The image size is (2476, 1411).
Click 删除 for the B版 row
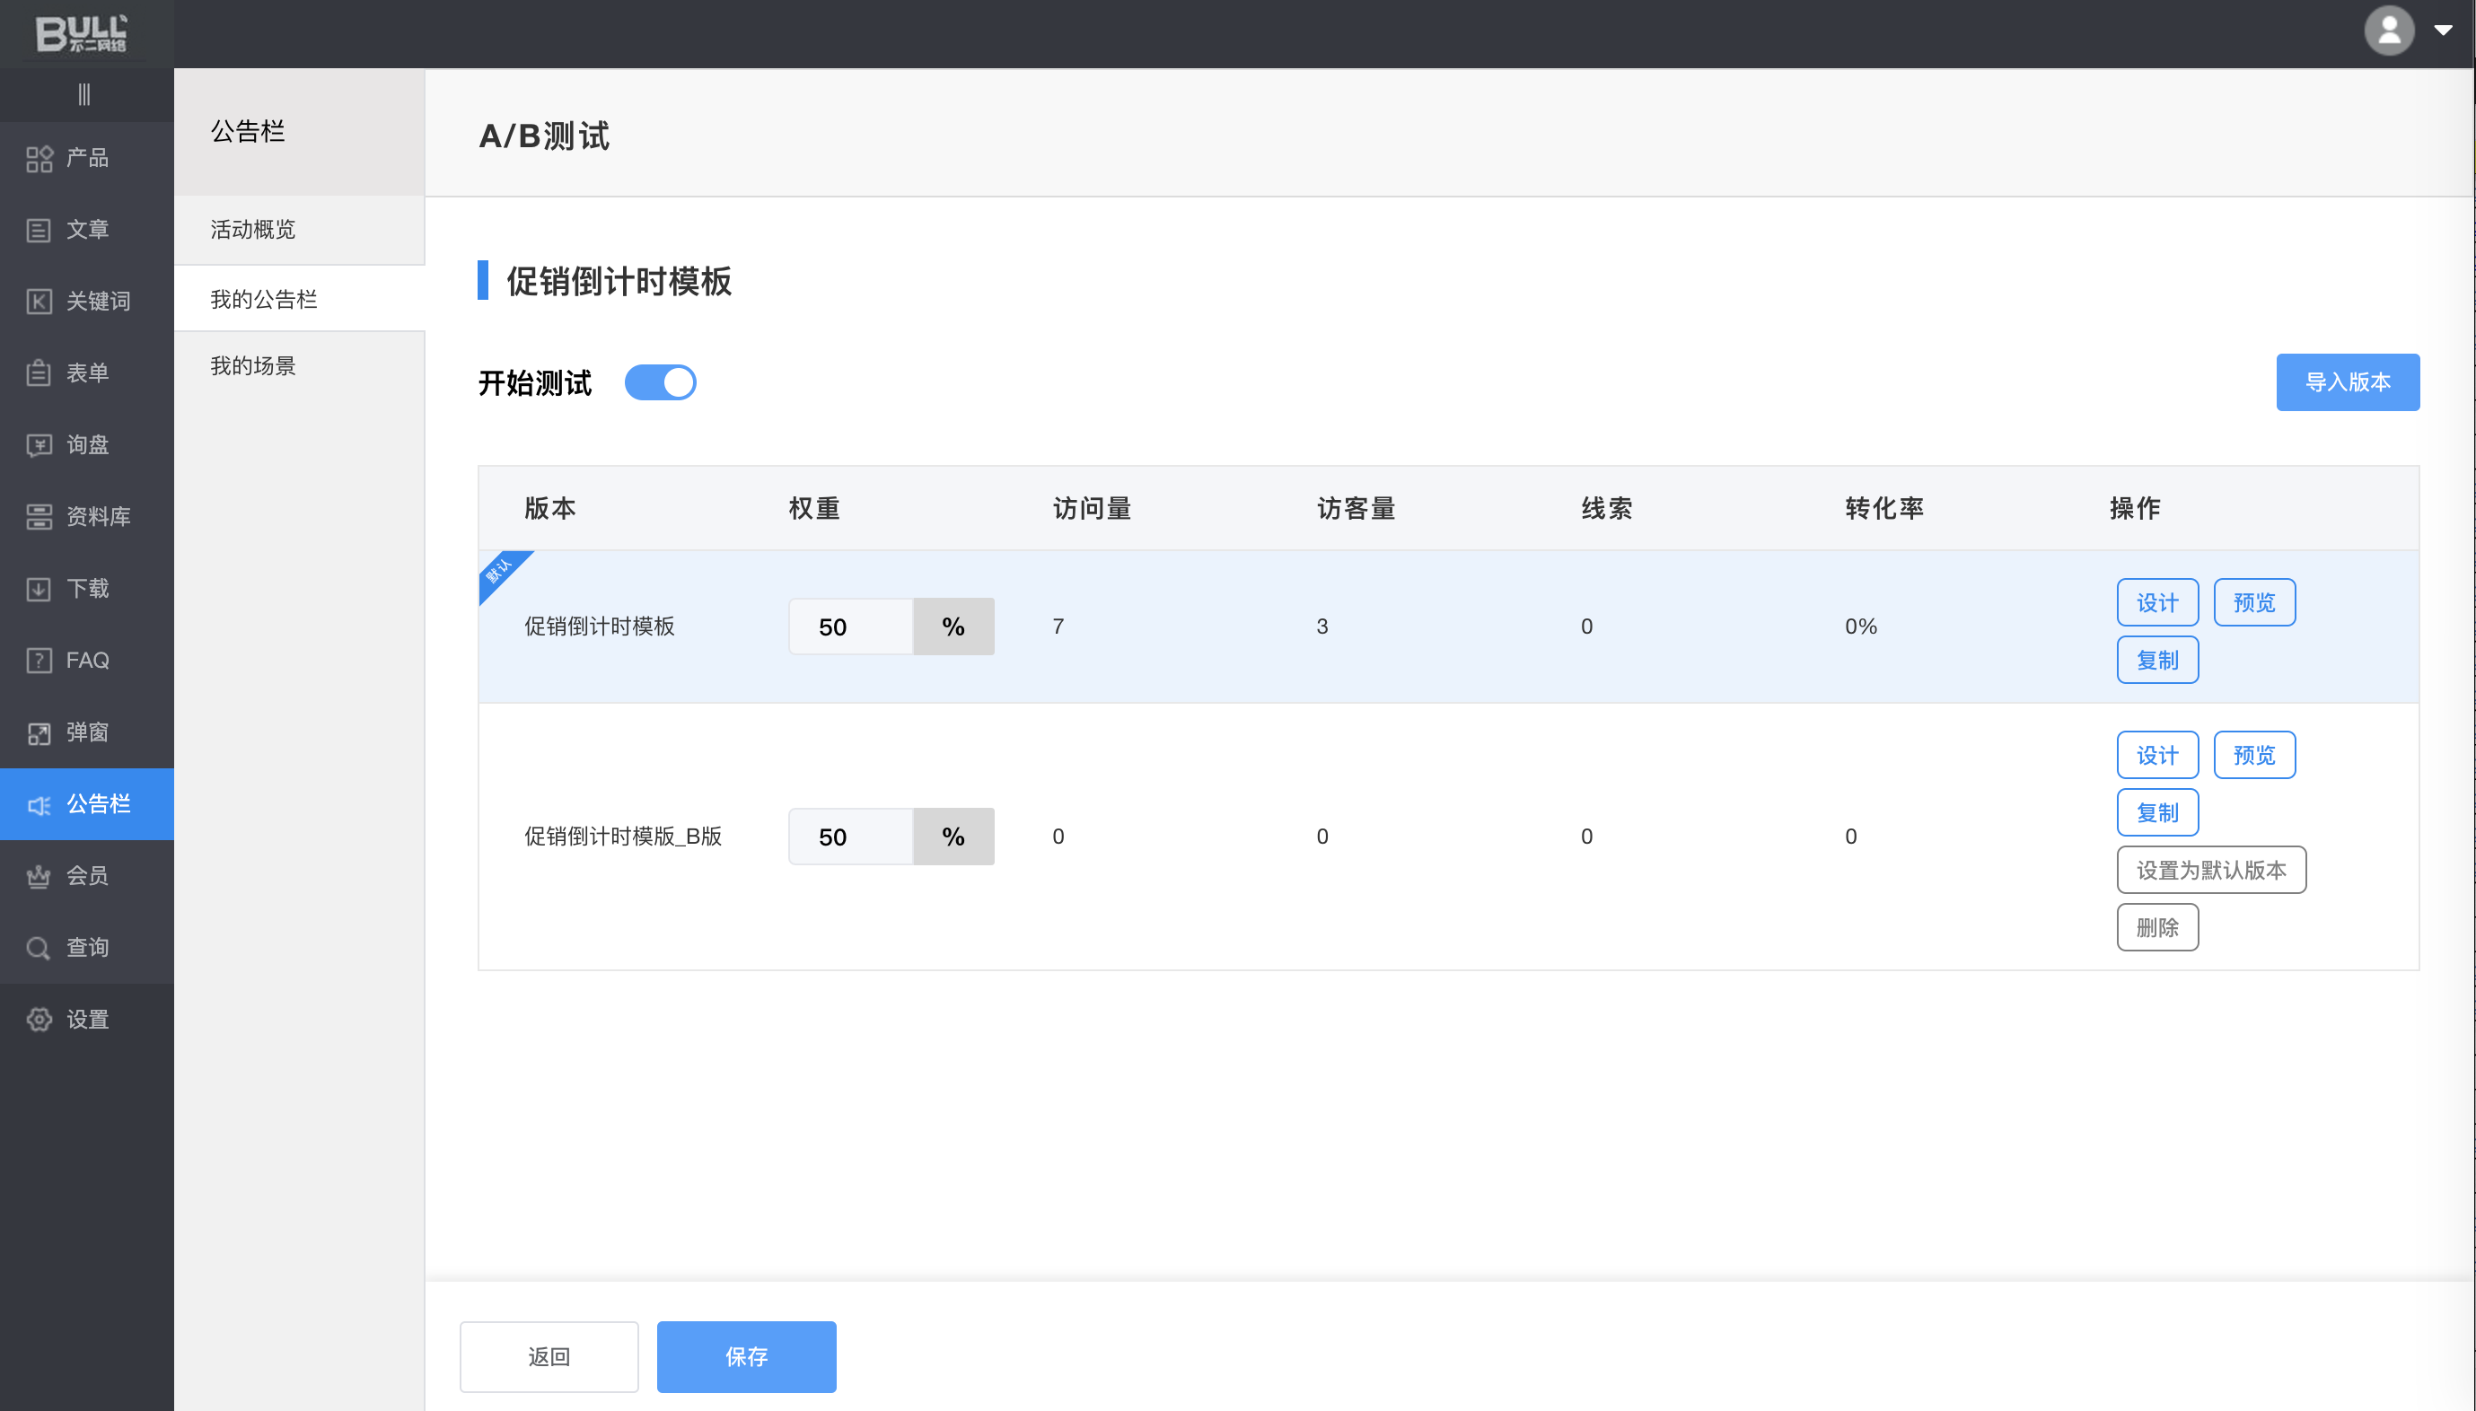[2157, 928]
